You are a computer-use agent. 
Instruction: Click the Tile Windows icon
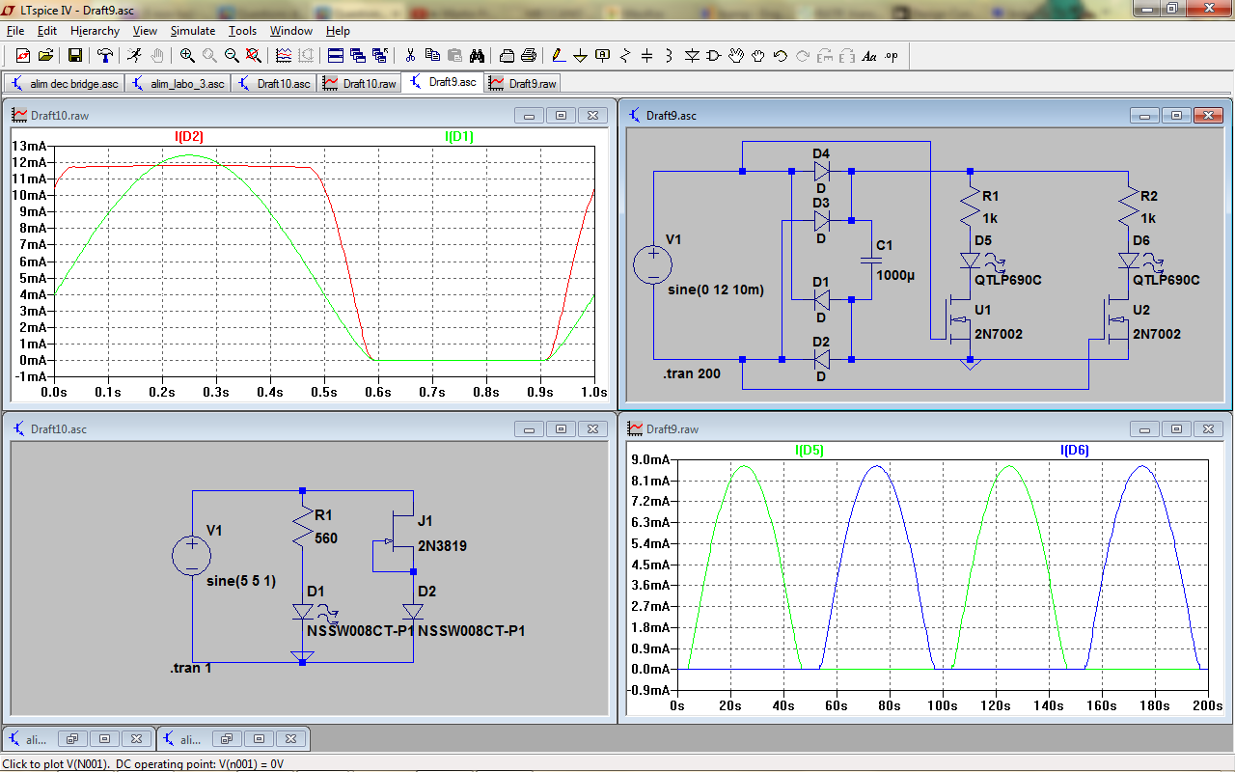(x=335, y=55)
